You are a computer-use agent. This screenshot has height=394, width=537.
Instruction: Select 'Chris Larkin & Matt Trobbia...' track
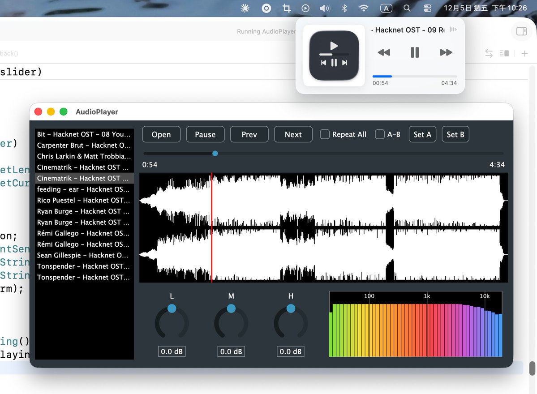(x=84, y=156)
